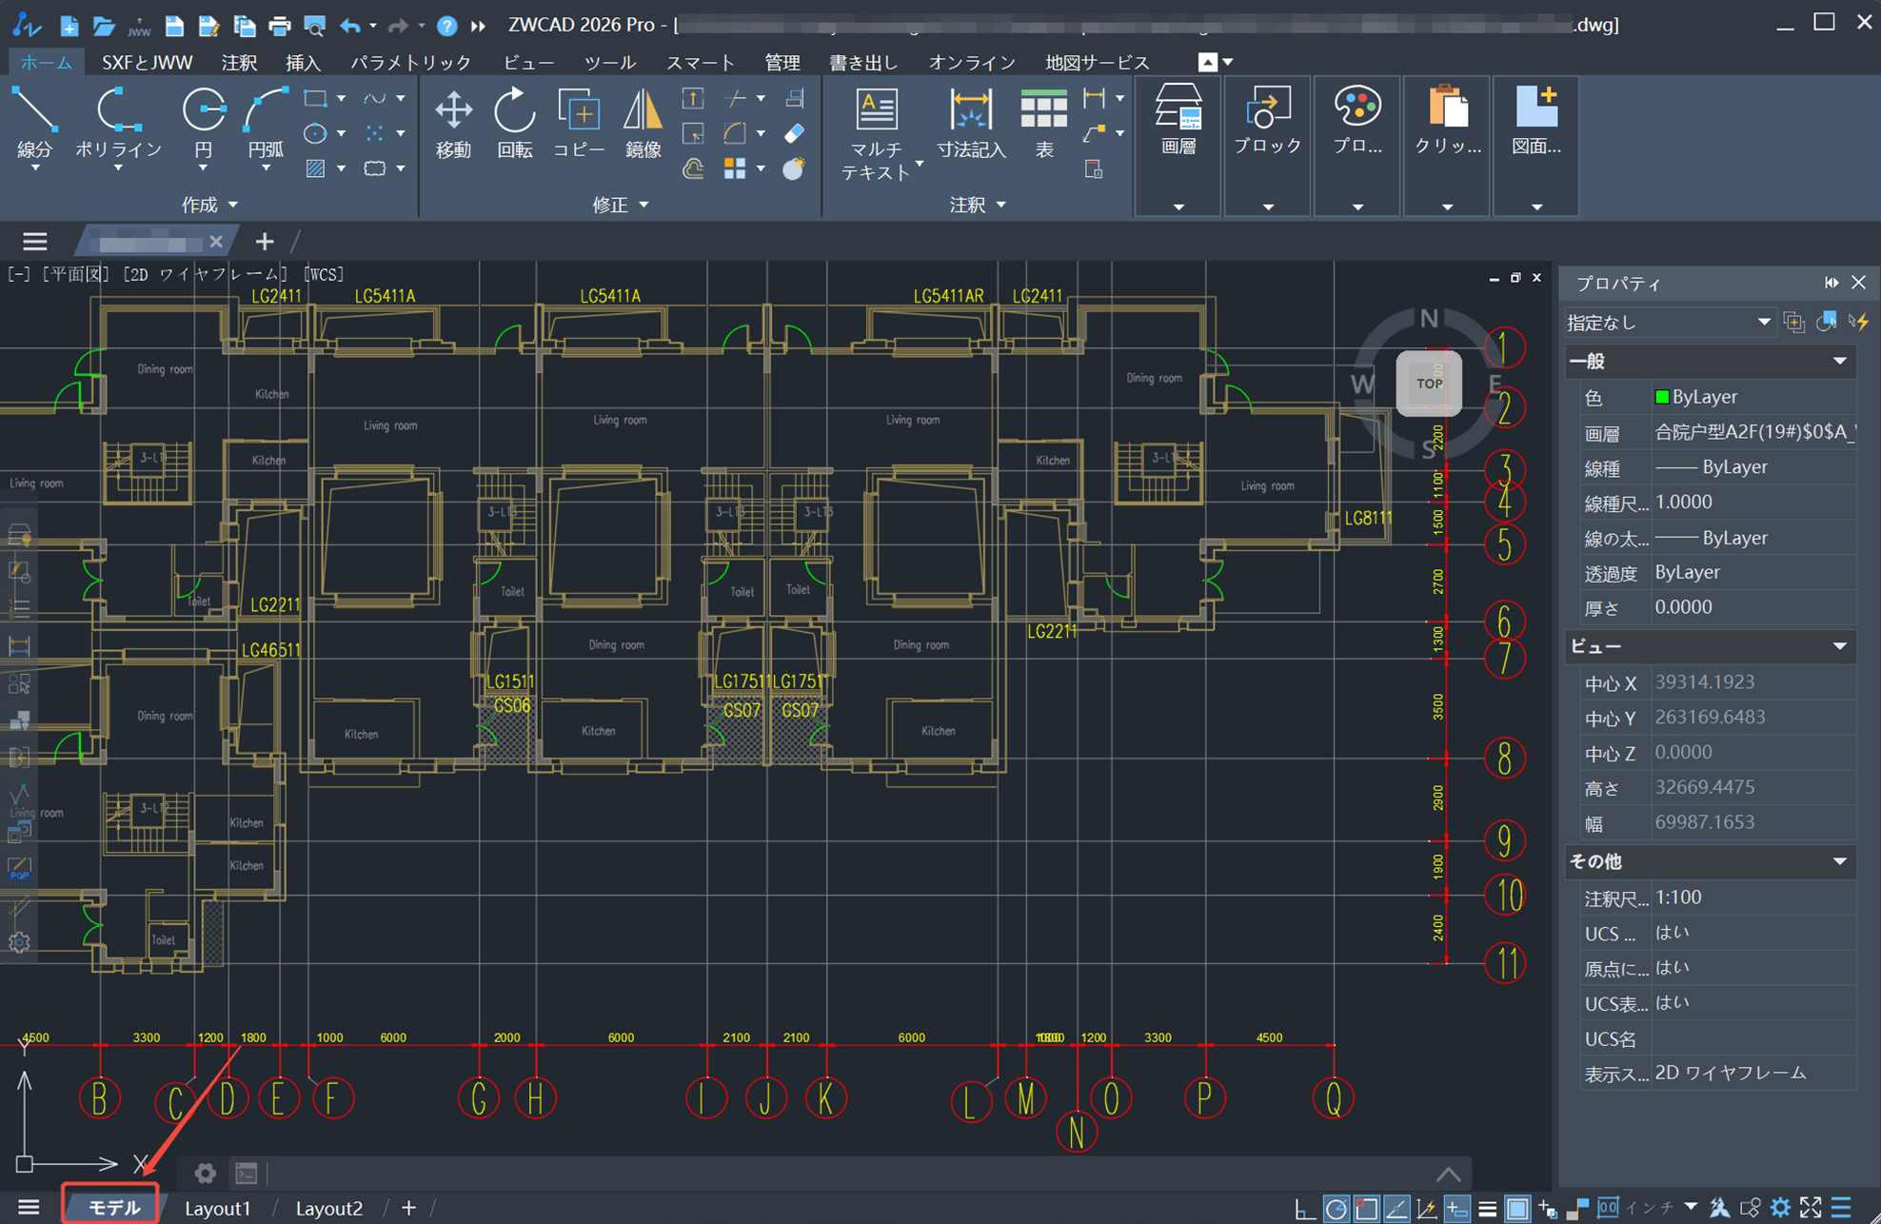Switch to the Layout1 tab

[x=217, y=1208]
